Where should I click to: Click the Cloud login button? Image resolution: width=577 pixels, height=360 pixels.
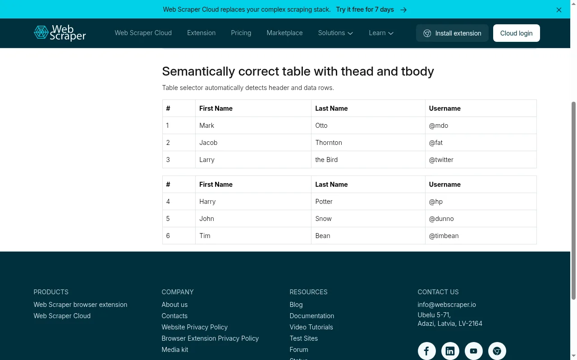tap(516, 33)
